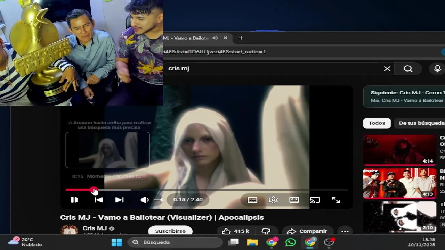Viewport: 445px width, 250px height.
Task: Open a new browser tab
Action: [241, 38]
